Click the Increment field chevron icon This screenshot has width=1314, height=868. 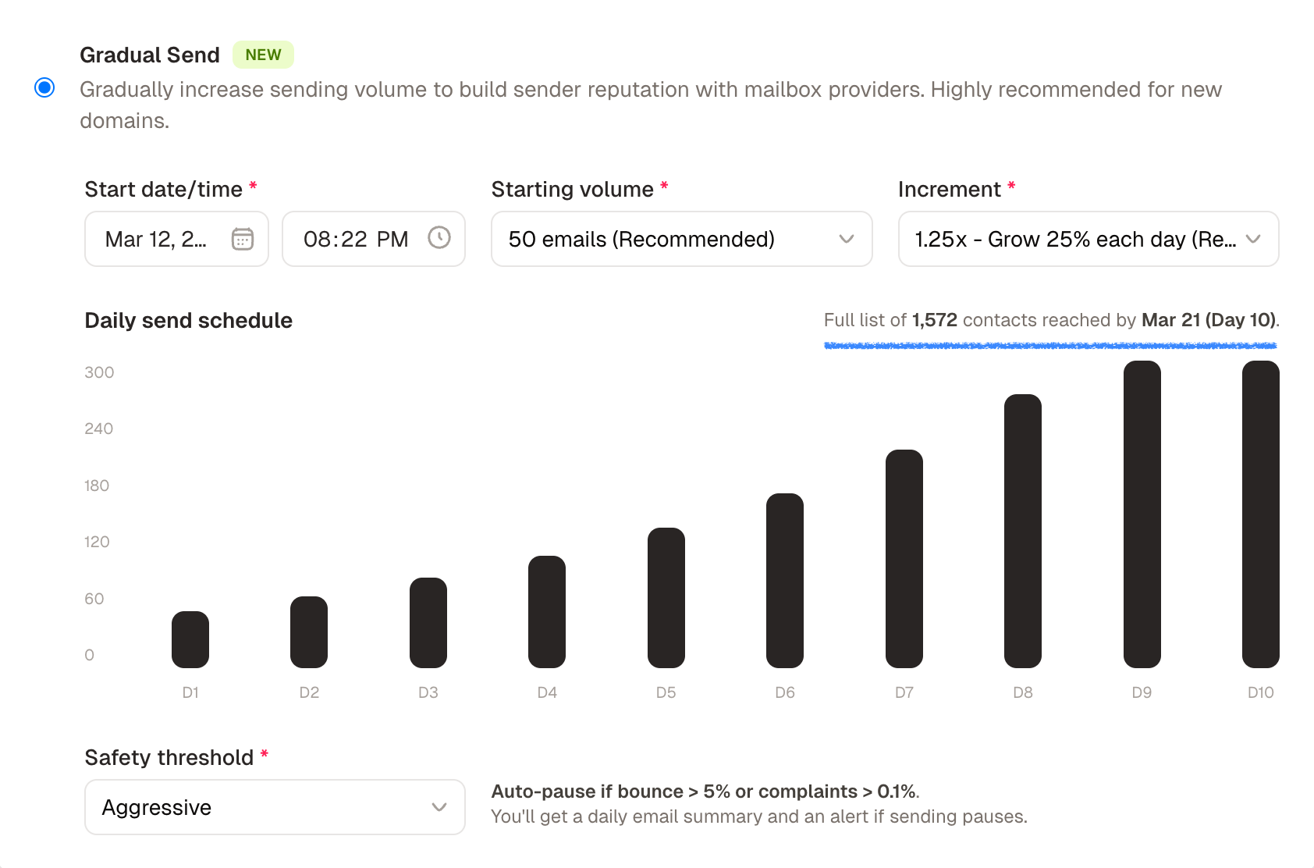pyautogui.click(x=1255, y=240)
